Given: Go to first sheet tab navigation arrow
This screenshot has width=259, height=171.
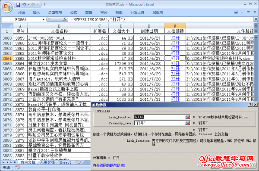Looking at the screenshot, I should (x=3, y=162).
